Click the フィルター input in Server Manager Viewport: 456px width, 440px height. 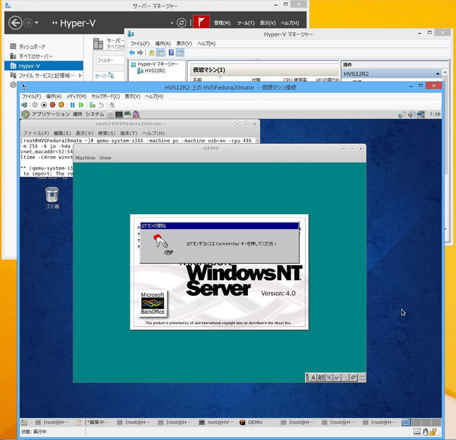(x=110, y=60)
